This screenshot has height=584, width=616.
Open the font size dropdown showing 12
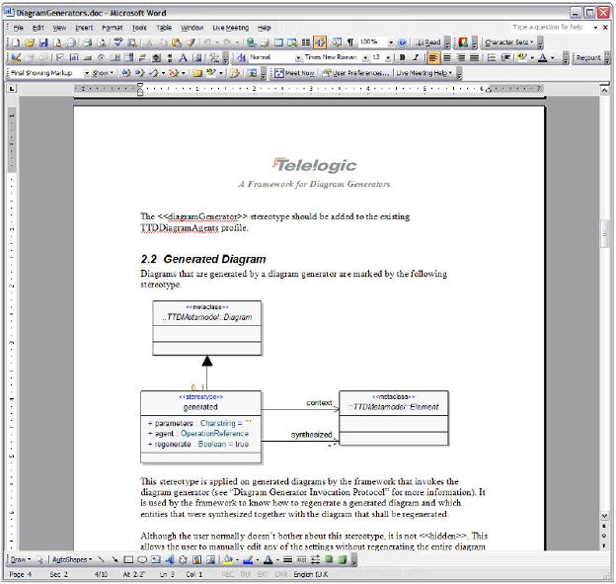tap(388, 58)
